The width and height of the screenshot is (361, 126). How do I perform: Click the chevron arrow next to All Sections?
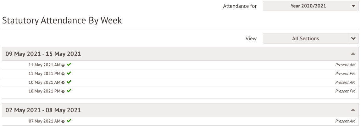pos(353,38)
